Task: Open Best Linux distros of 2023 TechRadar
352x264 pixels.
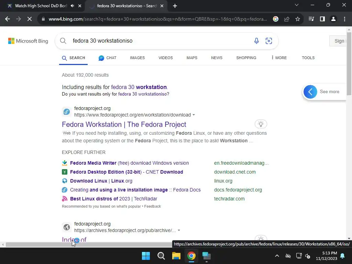Action: [113, 199]
